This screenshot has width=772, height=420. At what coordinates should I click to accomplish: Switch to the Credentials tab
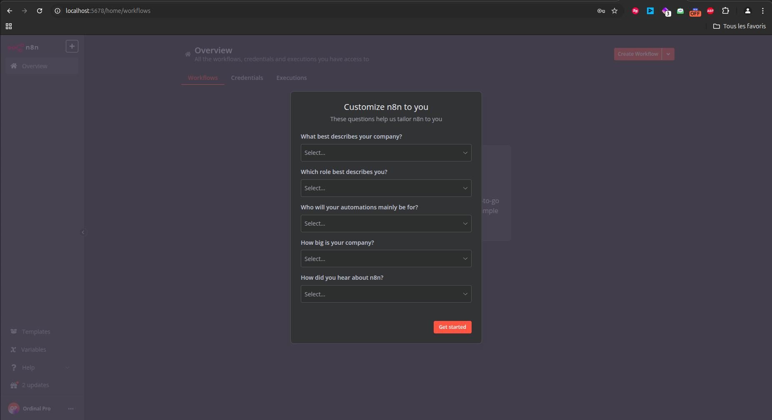(x=247, y=78)
